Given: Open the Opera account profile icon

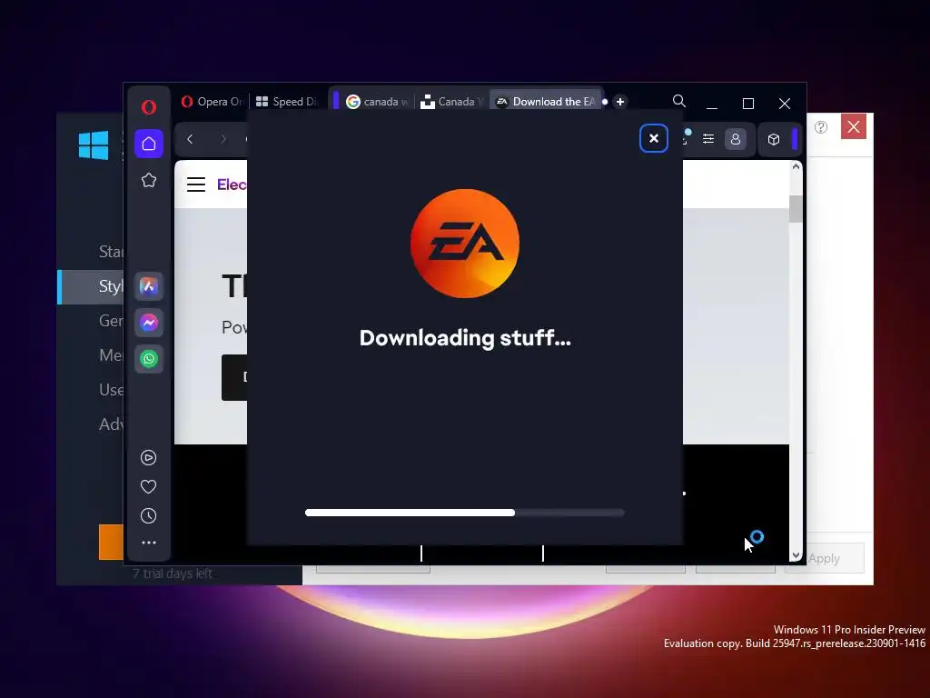Looking at the screenshot, I should (736, 139).
